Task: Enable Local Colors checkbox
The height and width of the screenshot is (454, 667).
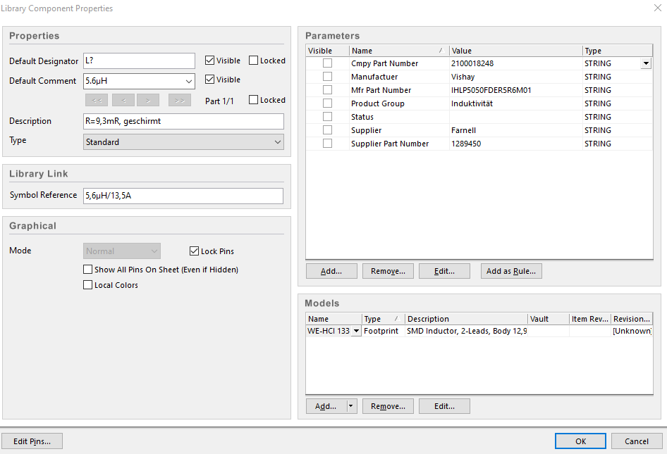Action: tap(87, 284)
